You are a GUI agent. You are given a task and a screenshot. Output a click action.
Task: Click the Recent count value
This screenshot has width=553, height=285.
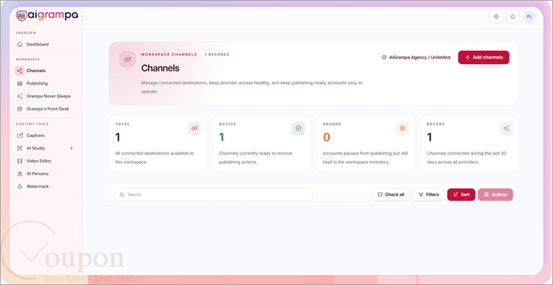pos(429,137)
